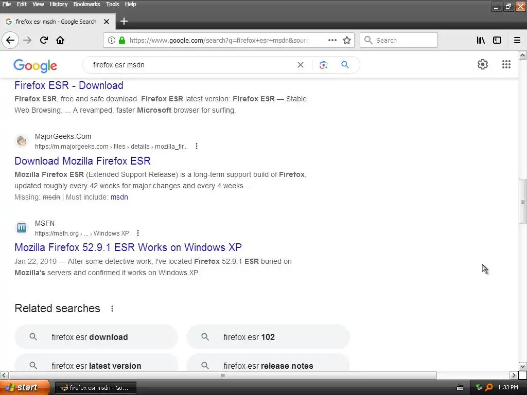Open the Firefox home page
Viewport: 527px width, 395px height.
coord(60,40)
